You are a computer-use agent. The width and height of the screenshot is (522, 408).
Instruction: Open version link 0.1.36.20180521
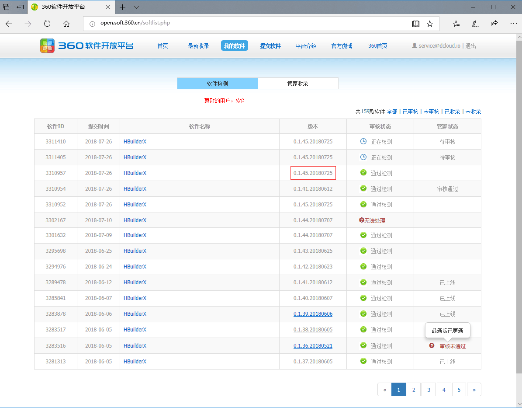tap(313, 346)
